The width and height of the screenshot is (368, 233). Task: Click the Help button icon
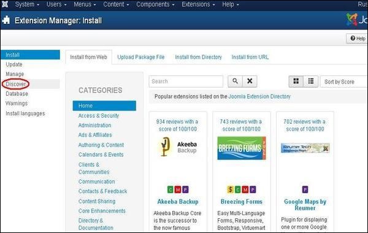353,38
